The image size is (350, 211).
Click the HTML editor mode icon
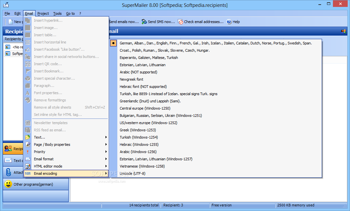[x=28, y=166]
